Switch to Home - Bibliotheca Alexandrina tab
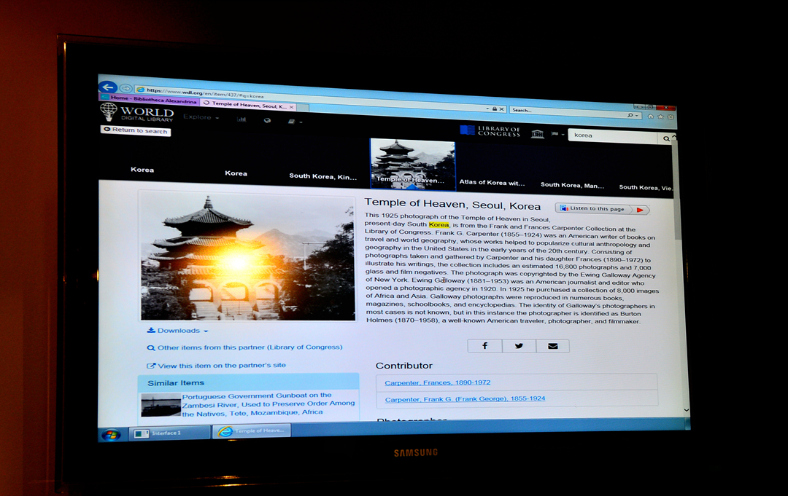Image resolution: width=788 pixels, height=496 pixels. (150, 99)
